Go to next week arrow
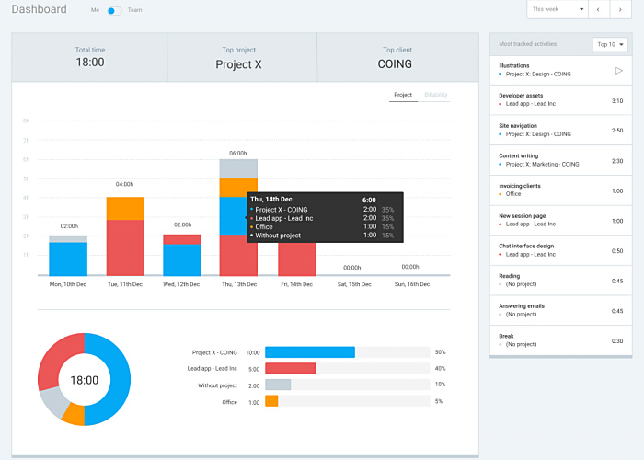Image resolution: width=644 pixels, height=460 pixels. 624,9
